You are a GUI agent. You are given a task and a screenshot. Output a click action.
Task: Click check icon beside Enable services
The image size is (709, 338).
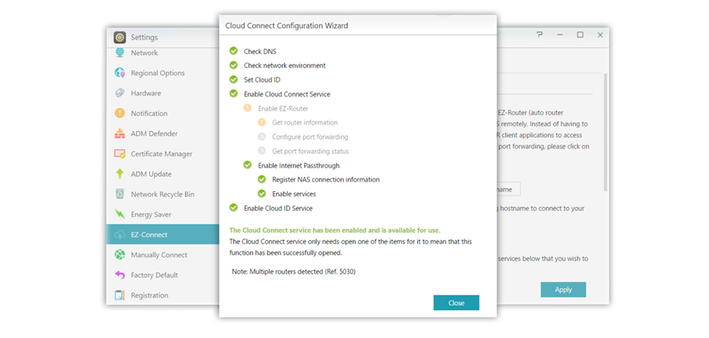(x=261, y=193)
